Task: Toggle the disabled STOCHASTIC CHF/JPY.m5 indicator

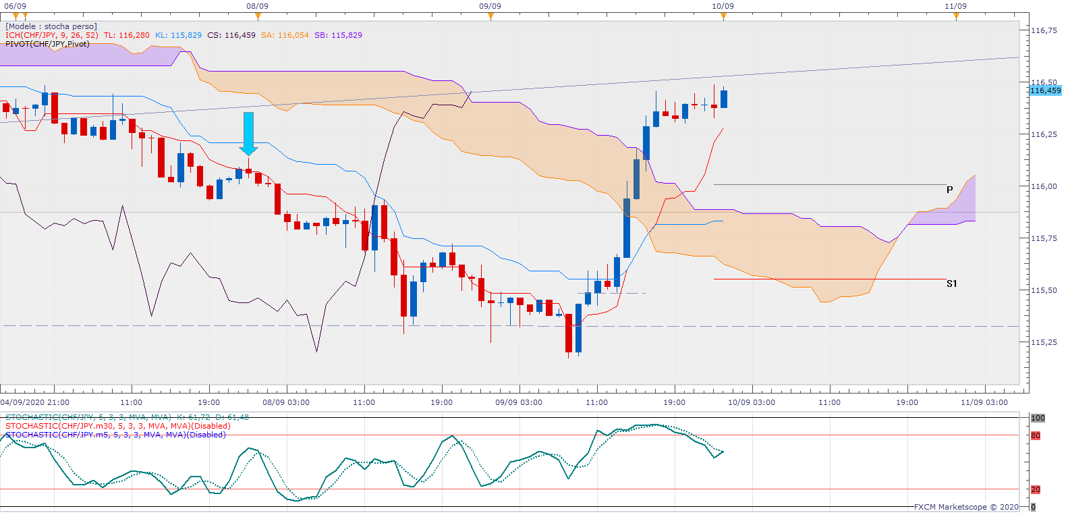Action: (x=115, y=435)
